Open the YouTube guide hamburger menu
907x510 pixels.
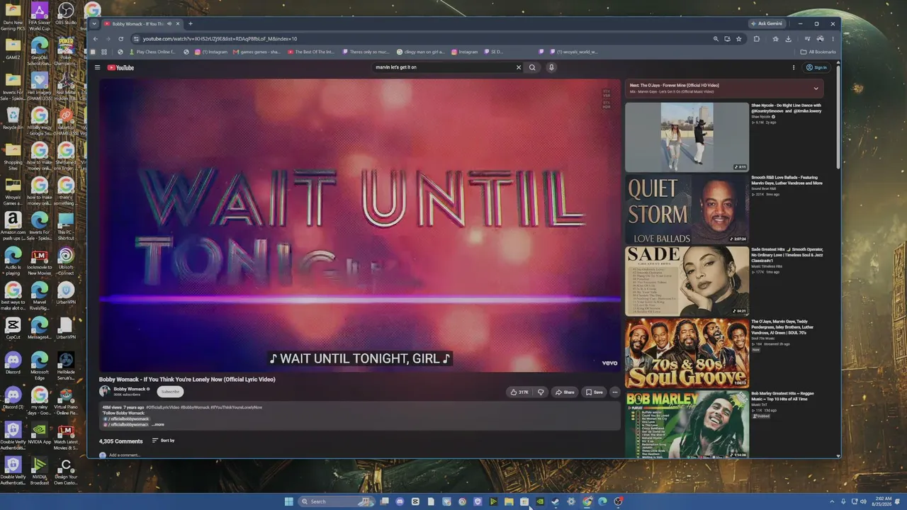coord(97,67)
